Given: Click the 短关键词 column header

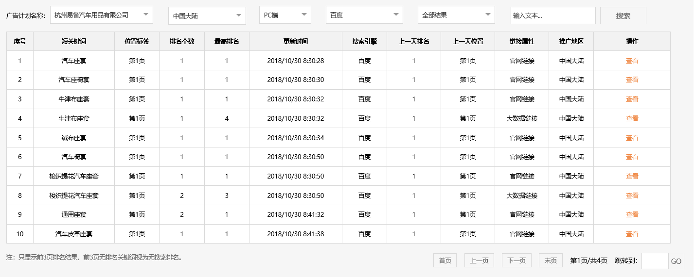Looking at the screenshot, I should tap(74, 41).
